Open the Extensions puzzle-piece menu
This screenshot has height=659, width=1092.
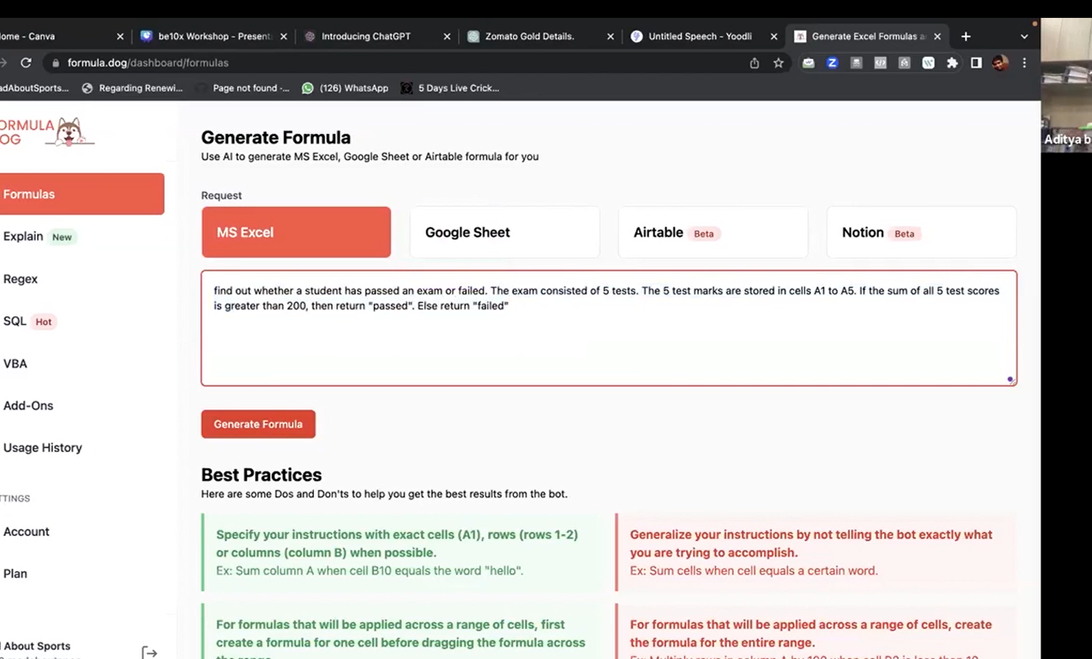click(x=952, y=63)
